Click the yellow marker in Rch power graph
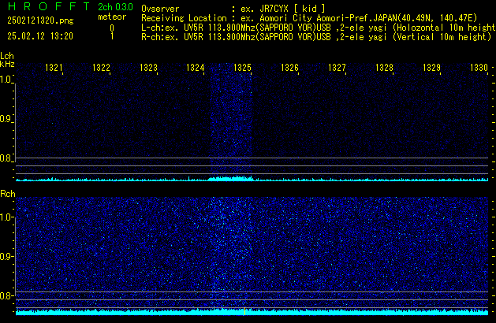 click(244, 311)
